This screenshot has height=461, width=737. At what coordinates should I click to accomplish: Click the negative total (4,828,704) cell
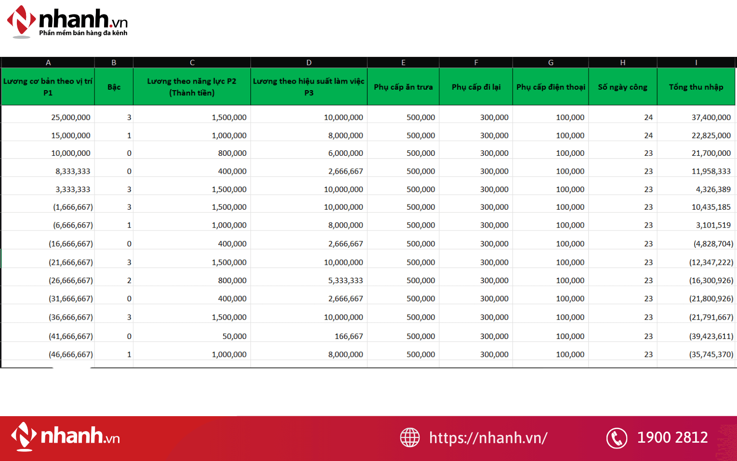pyautogui.click(x=713, y=244)
